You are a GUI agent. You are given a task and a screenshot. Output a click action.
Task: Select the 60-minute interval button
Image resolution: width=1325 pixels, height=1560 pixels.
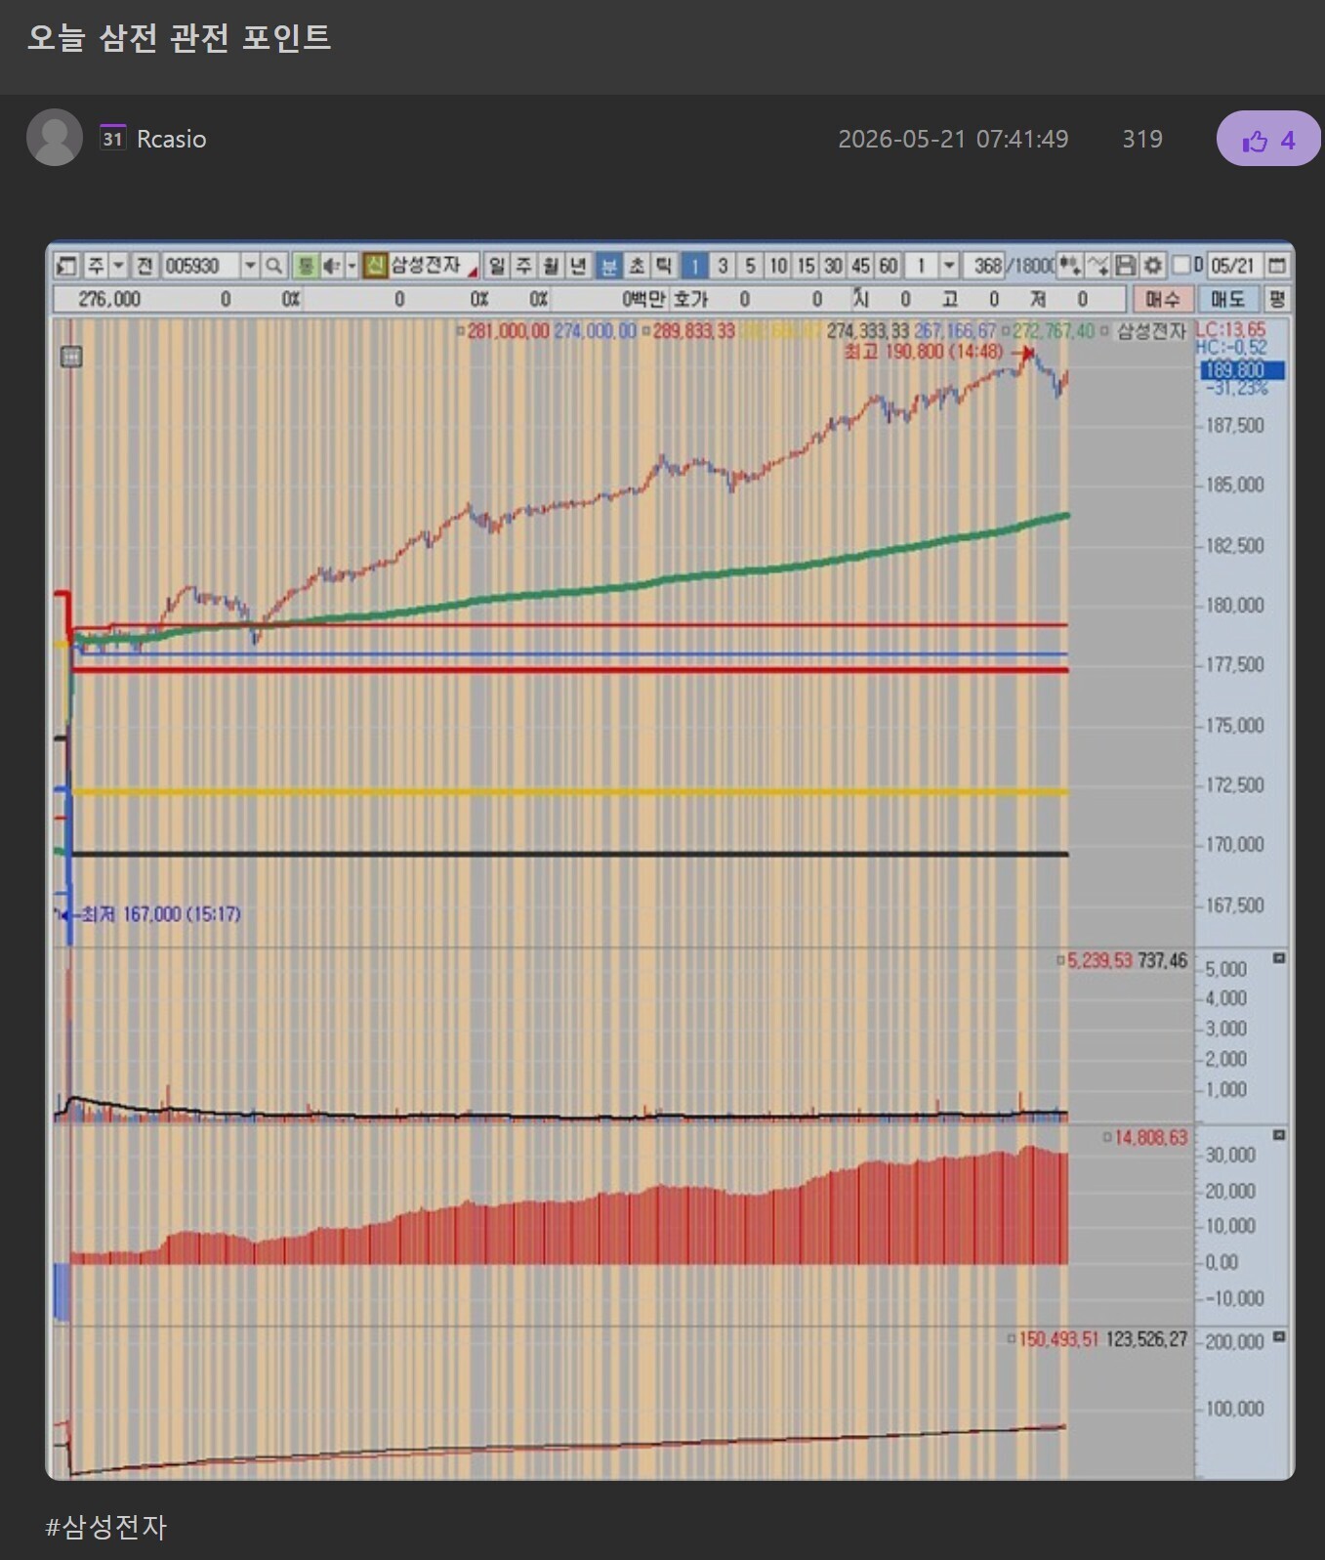pyautogui.click(x=888, y=266)
